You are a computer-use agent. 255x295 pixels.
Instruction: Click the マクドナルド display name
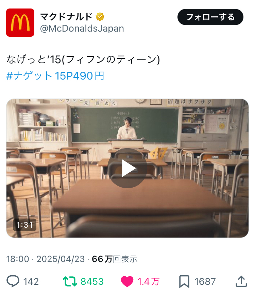pos(66,17)
